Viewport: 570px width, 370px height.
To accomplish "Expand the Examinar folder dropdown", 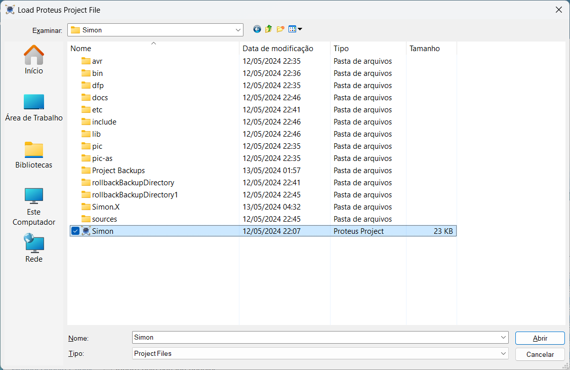I will pyautogui.click(x=238, y=30).
